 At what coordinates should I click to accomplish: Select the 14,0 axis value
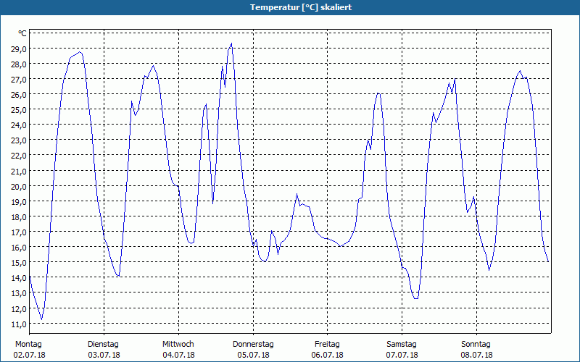tap(19, 278)
